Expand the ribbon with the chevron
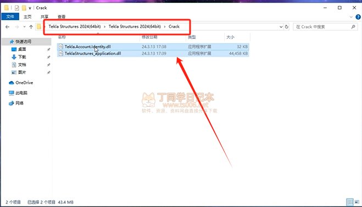The height and width of the screenshot is (207, 362). (x=351, y=17)
